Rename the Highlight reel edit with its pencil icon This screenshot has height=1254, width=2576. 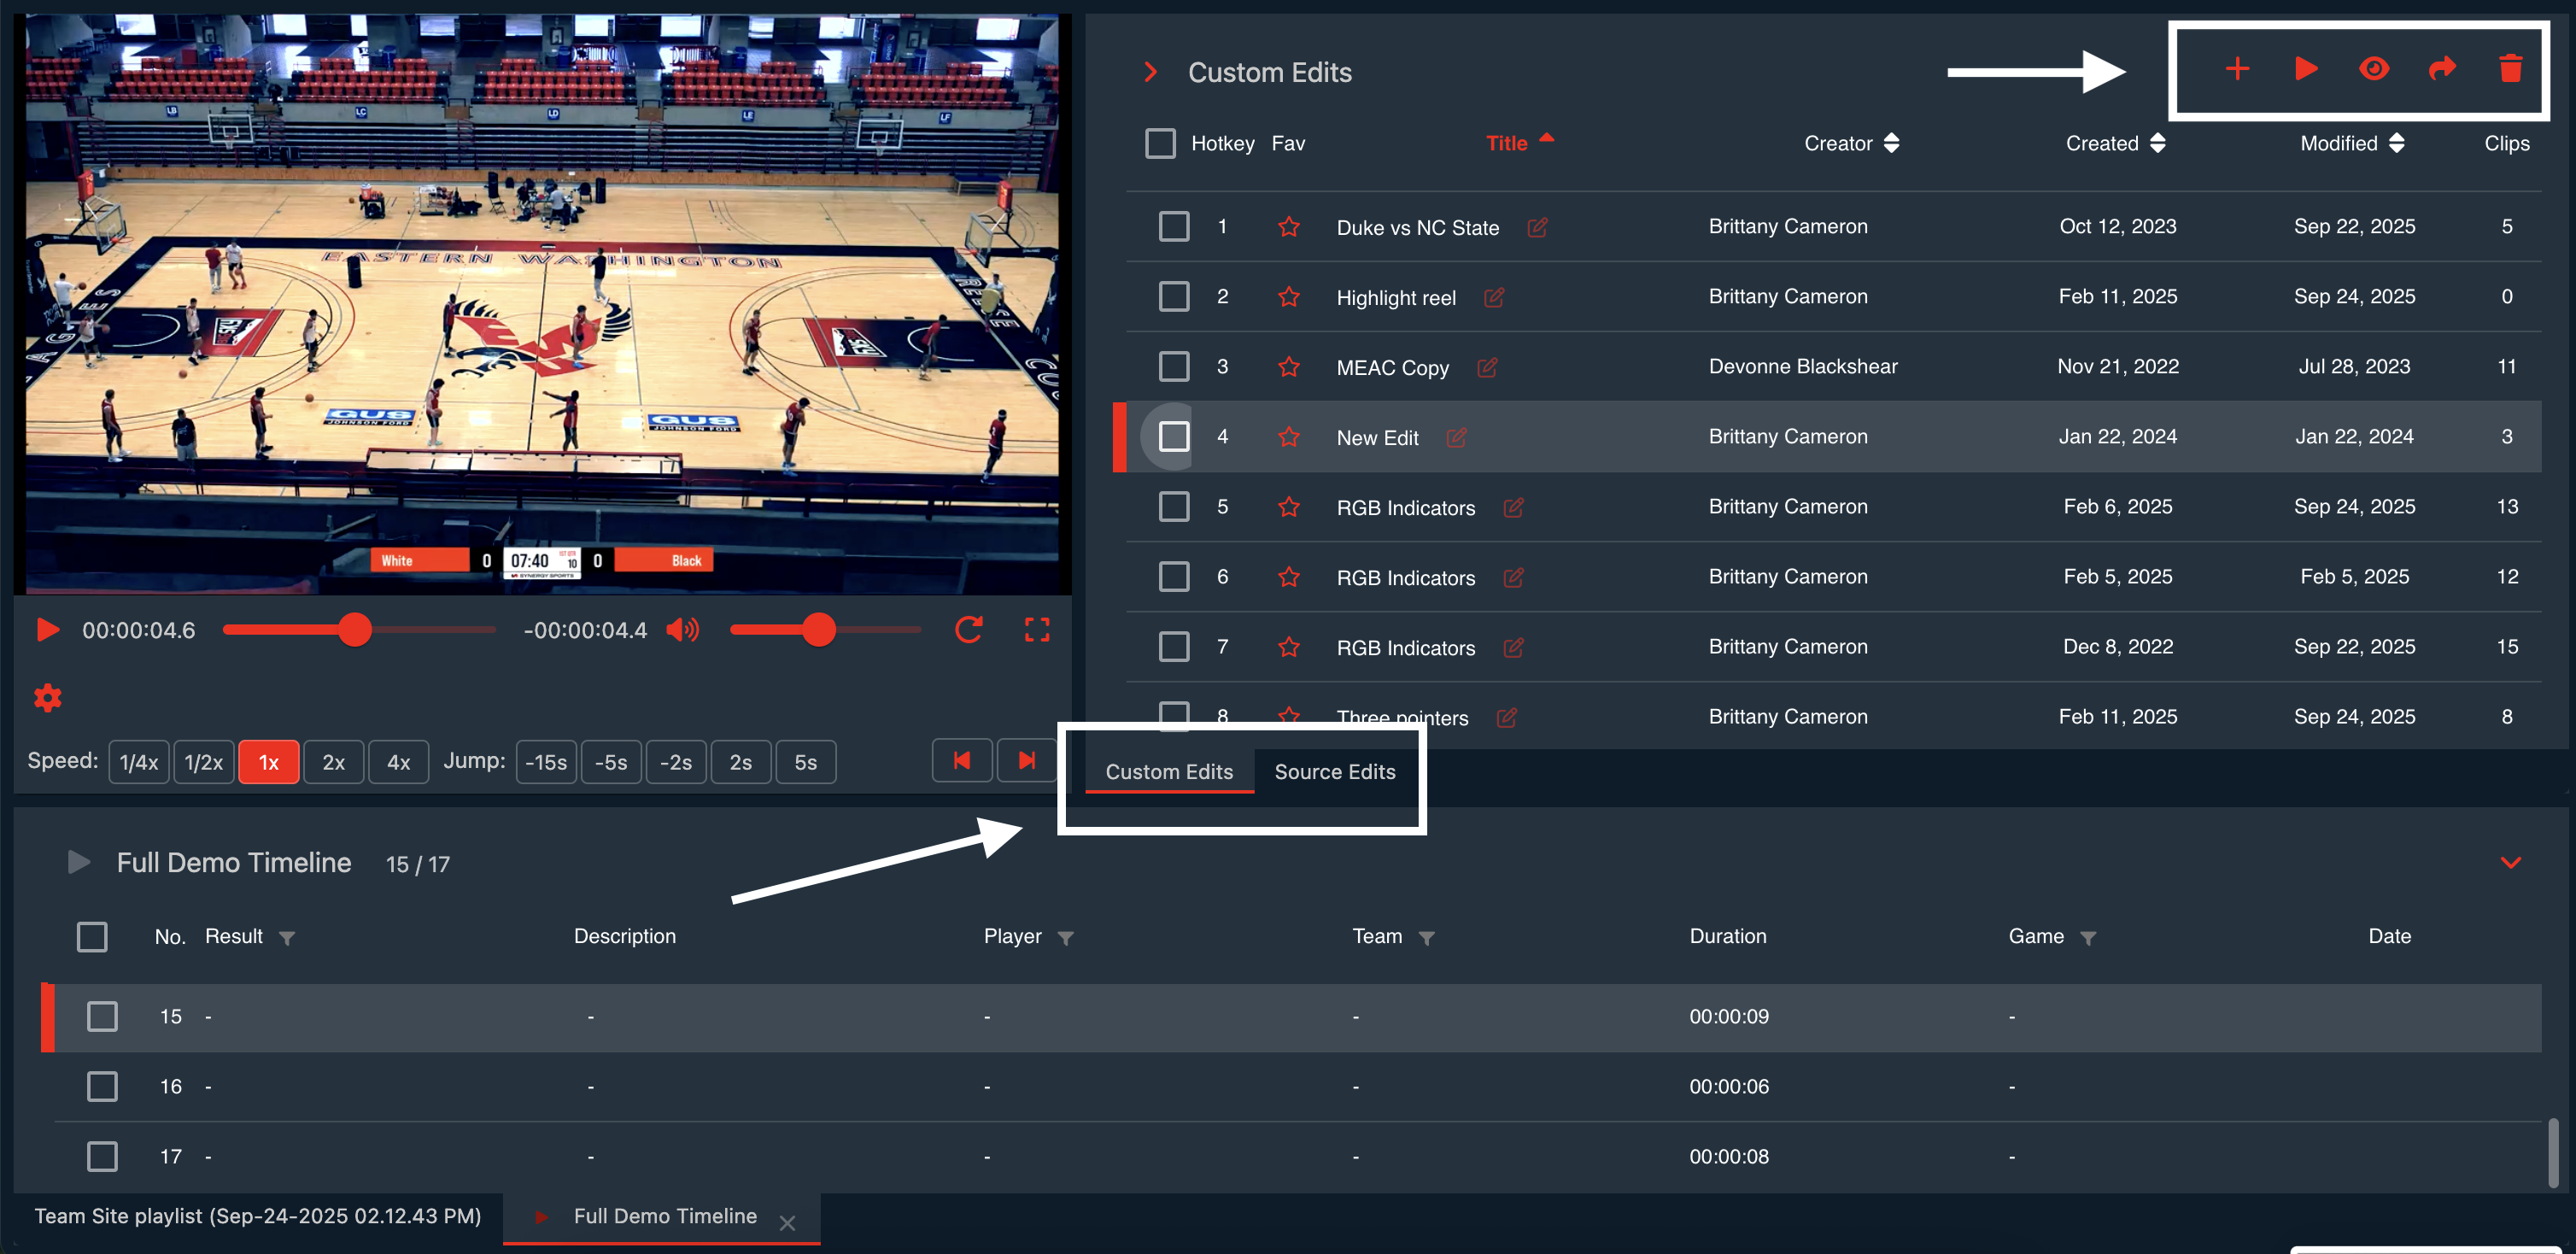click(x=1494, y=298)
